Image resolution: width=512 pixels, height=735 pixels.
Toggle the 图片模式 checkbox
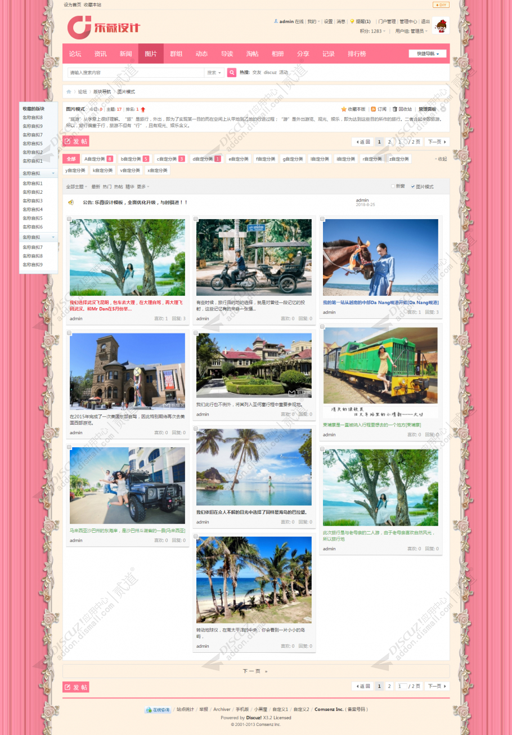[413, 186]
